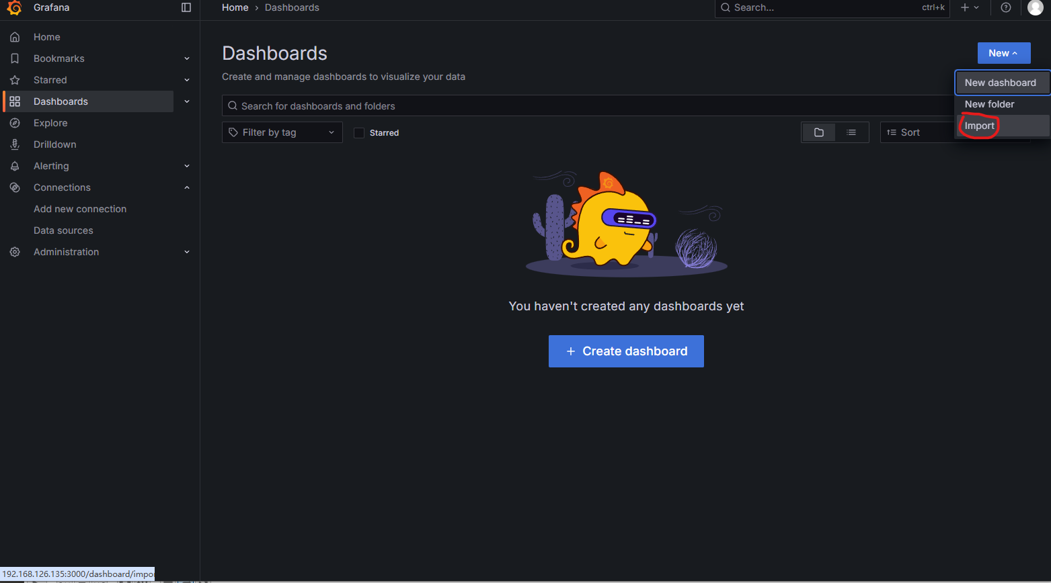Click the Create dashboard button
1051x583 pixels.
[x=626, y=351]
